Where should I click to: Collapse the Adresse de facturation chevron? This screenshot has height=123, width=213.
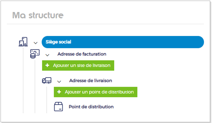(47, 55)
